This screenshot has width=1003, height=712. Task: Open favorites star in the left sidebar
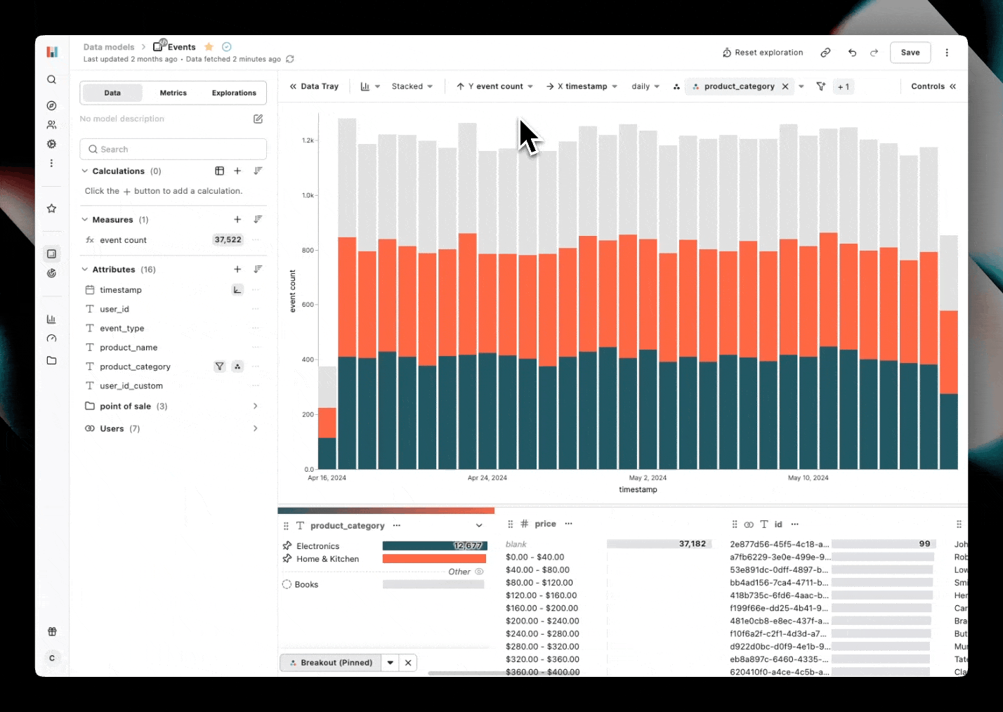click(51, 209)
